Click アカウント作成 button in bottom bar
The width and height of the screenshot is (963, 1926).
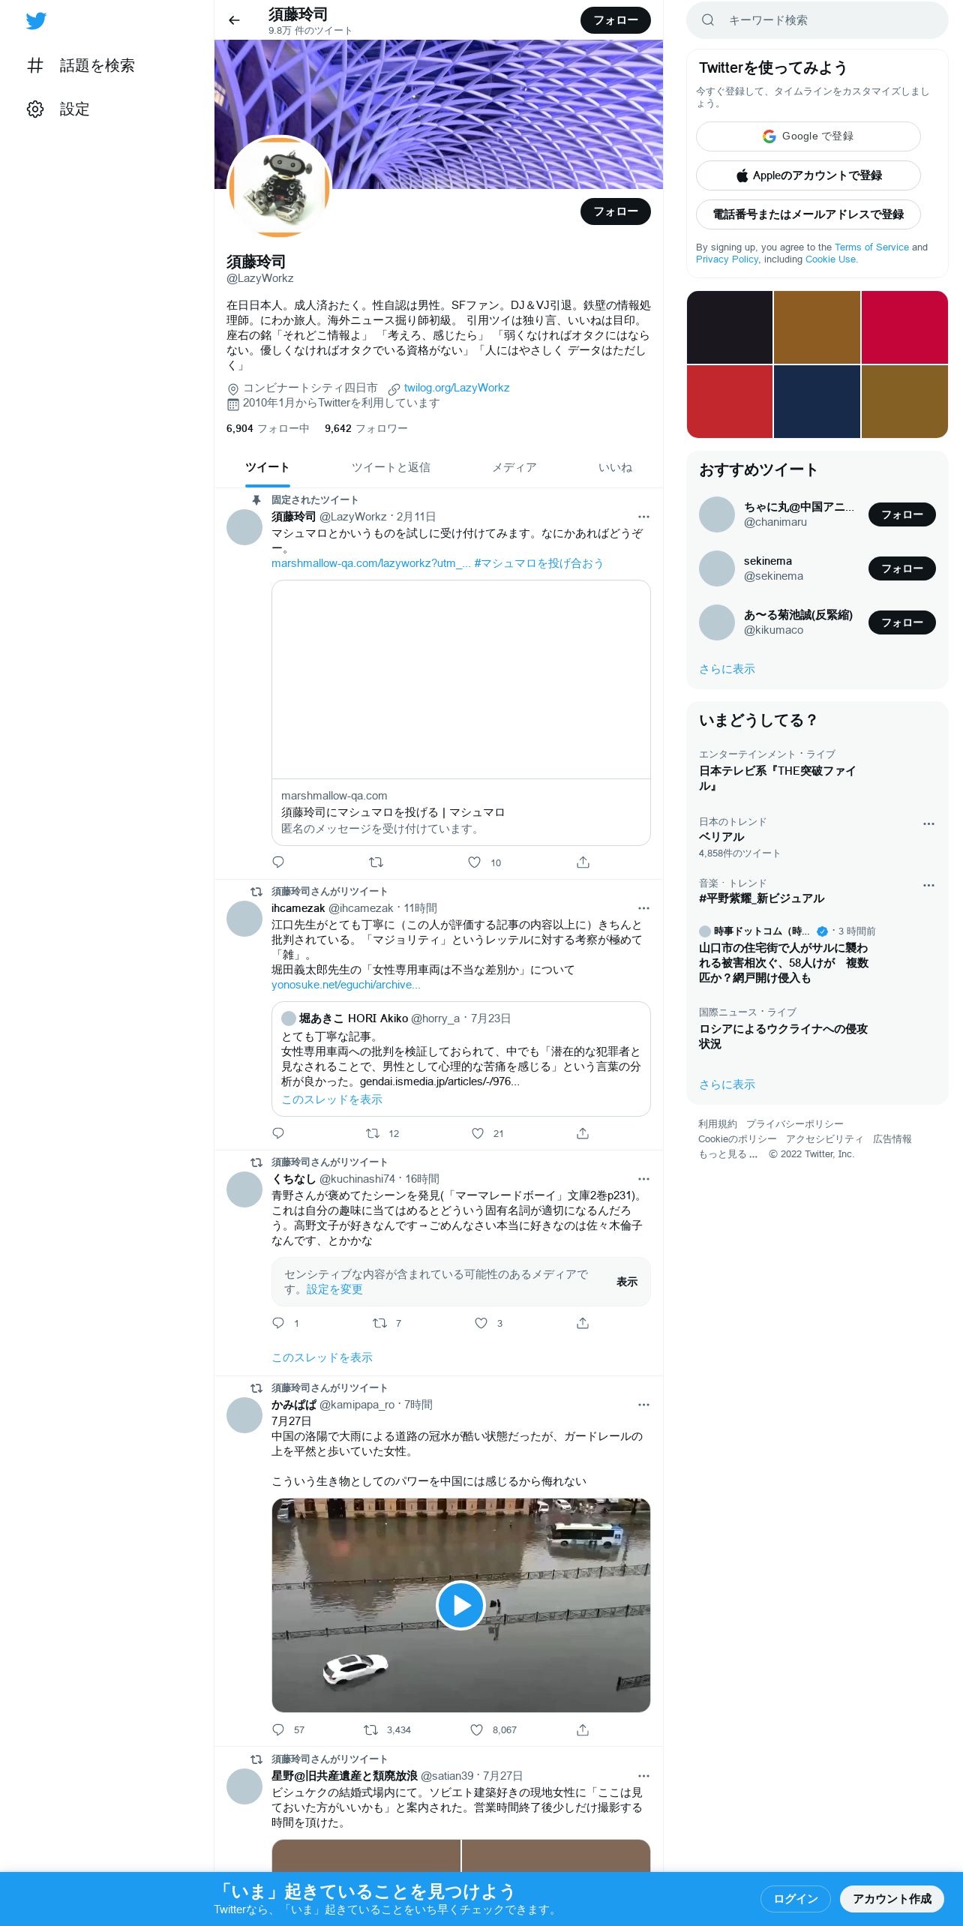892,1898
